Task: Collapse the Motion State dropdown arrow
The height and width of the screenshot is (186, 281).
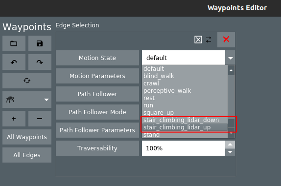Action: point(230,58)
